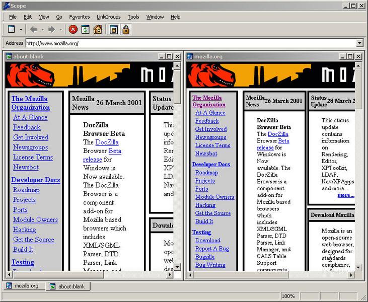Maximize the about:blank child window

point(169,56)
